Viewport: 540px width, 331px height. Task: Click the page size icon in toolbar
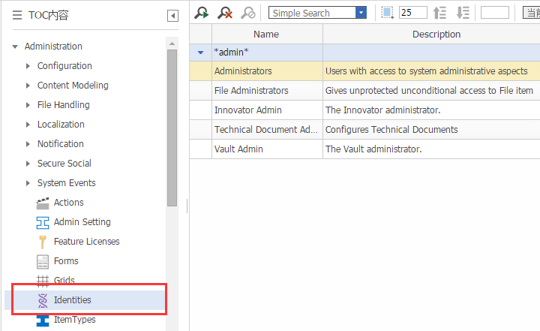(387, 13)
